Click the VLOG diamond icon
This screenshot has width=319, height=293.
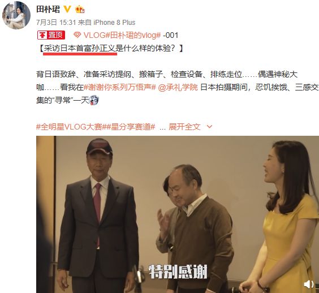pos(77,35)
